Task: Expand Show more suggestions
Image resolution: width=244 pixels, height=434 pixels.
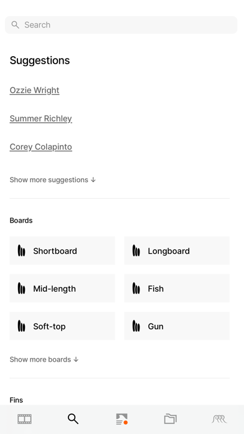Action: click(x=52, y=180)
